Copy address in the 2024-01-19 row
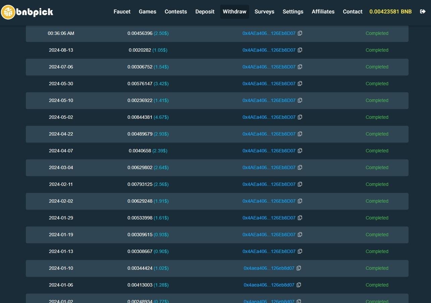 pos(300,235)
